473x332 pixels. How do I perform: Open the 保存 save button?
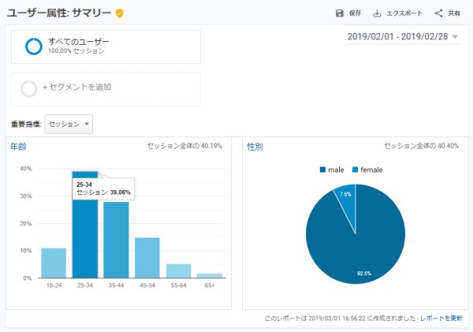click(348, 13)
